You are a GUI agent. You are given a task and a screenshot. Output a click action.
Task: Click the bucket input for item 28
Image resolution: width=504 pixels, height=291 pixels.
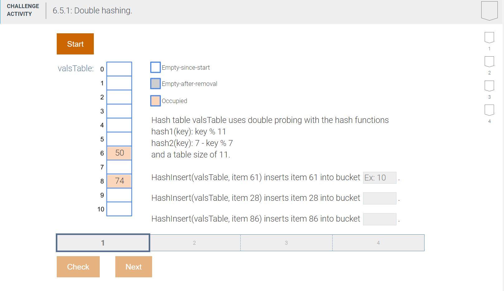379,198
